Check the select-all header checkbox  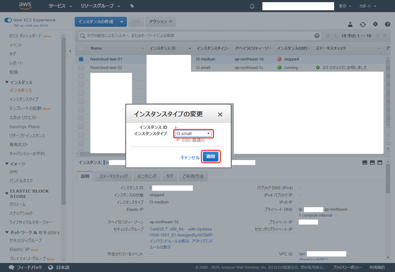click(x=81, y=48)
